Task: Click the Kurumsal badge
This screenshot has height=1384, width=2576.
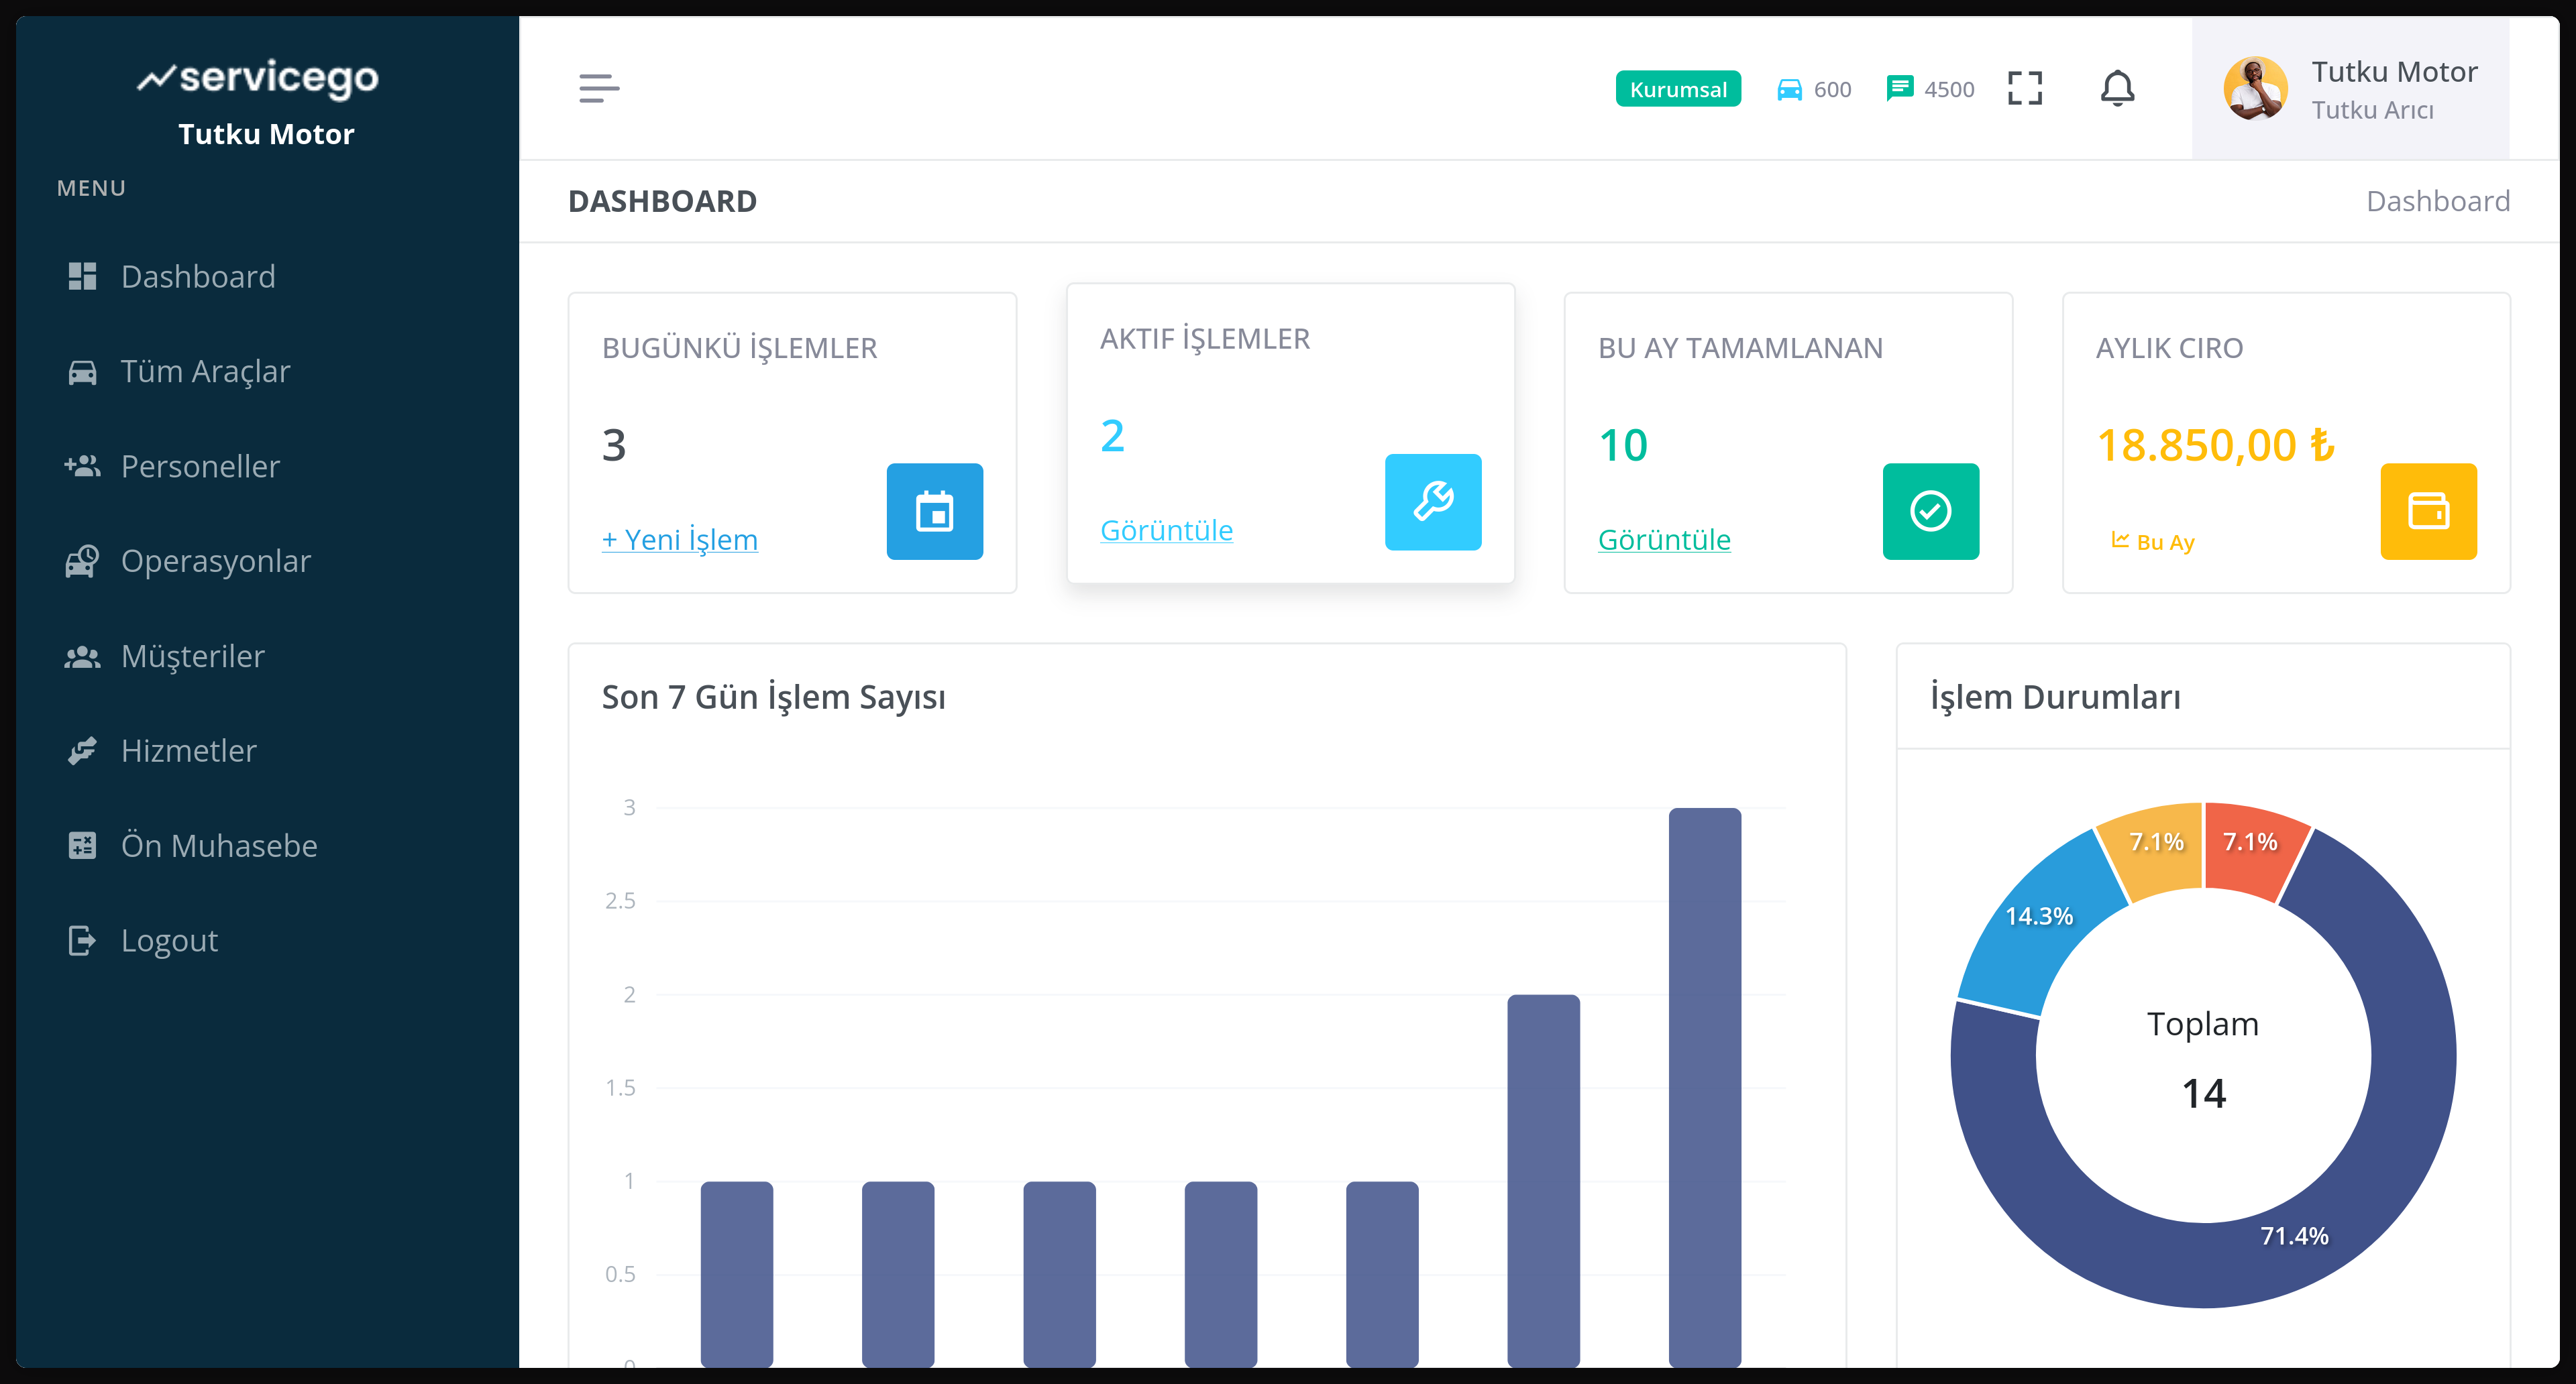Action: point(1678,88)
